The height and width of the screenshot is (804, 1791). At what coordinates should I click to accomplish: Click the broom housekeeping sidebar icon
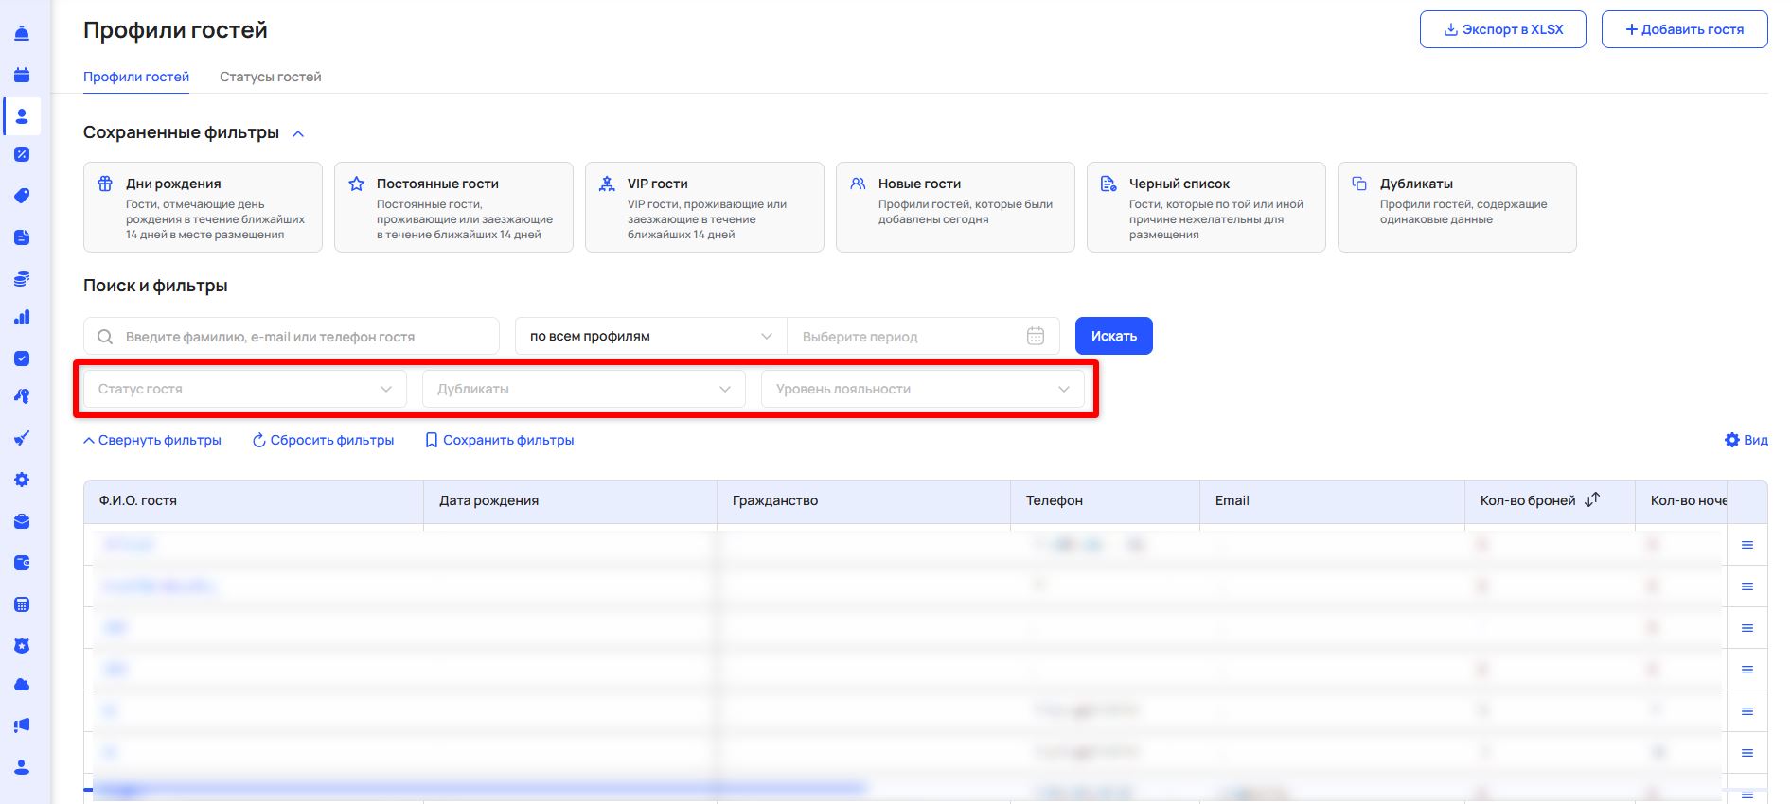coord(22,438)
